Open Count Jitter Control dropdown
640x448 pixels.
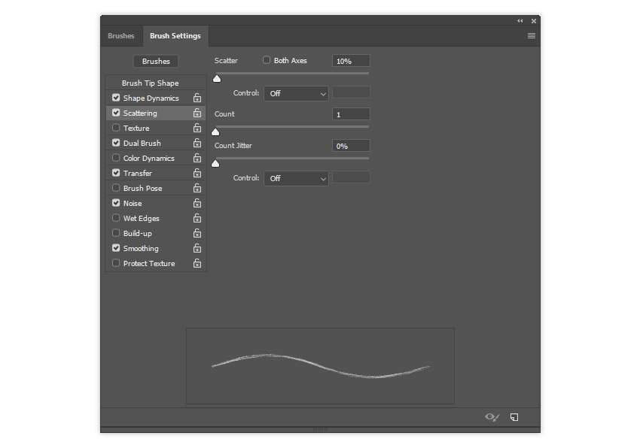click(297, 178)
